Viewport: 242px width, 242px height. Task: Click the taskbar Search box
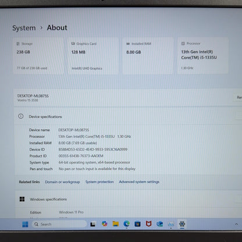60,224
